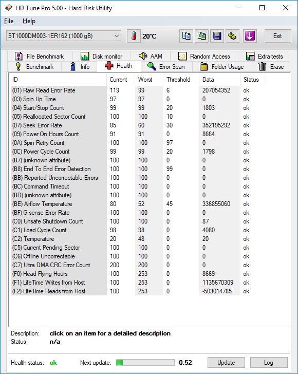Click the purple down-arrow tray icon
298x374 pixels.
coord(250,36)
